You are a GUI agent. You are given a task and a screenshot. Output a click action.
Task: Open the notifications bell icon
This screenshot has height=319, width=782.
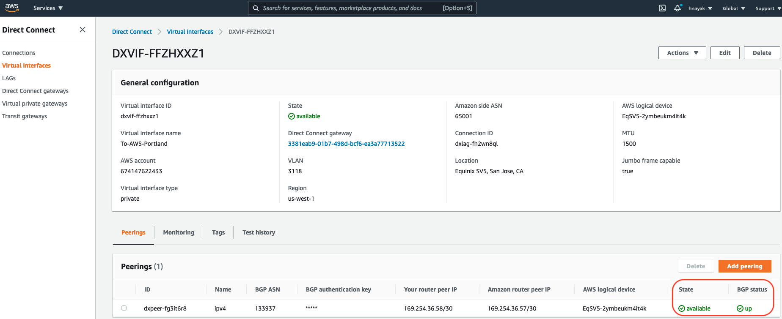coord(677,8)
